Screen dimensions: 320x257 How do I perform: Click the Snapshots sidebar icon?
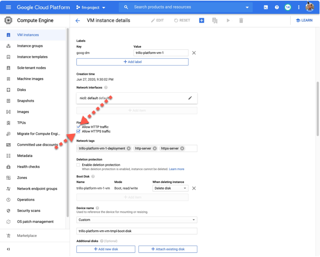coord(8,101)
